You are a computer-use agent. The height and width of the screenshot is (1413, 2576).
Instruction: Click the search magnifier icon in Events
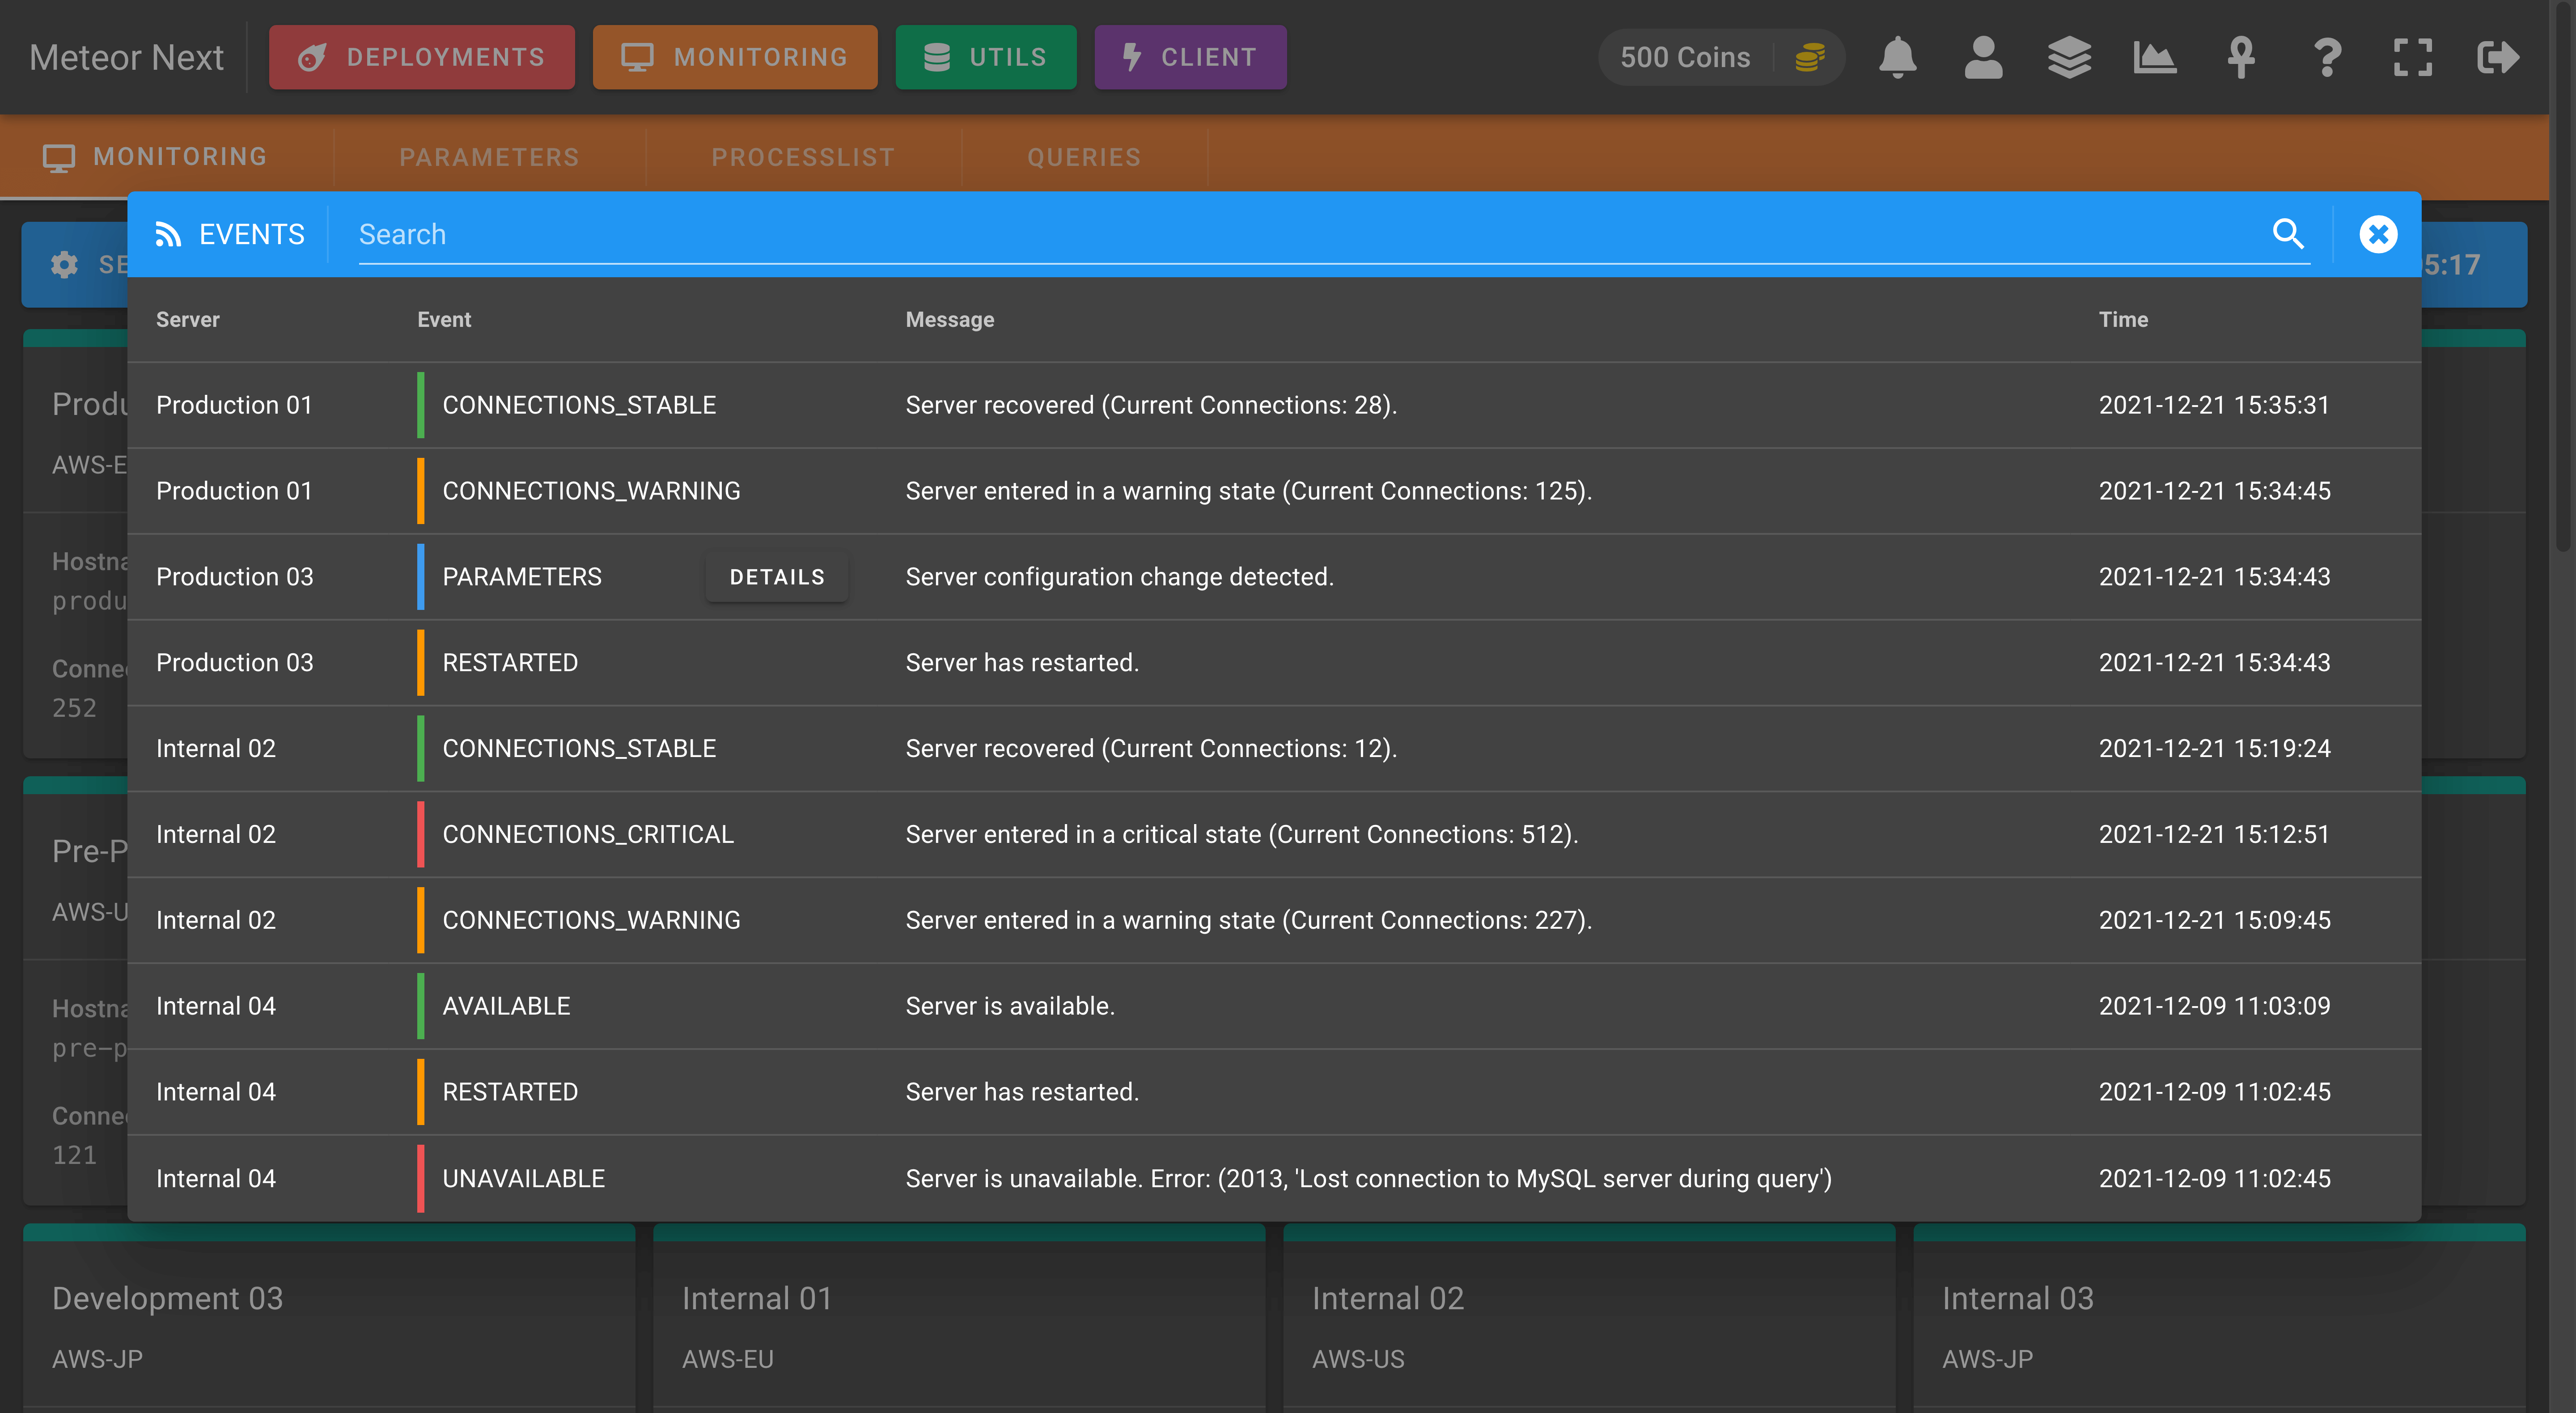[x=2288, y=233]
